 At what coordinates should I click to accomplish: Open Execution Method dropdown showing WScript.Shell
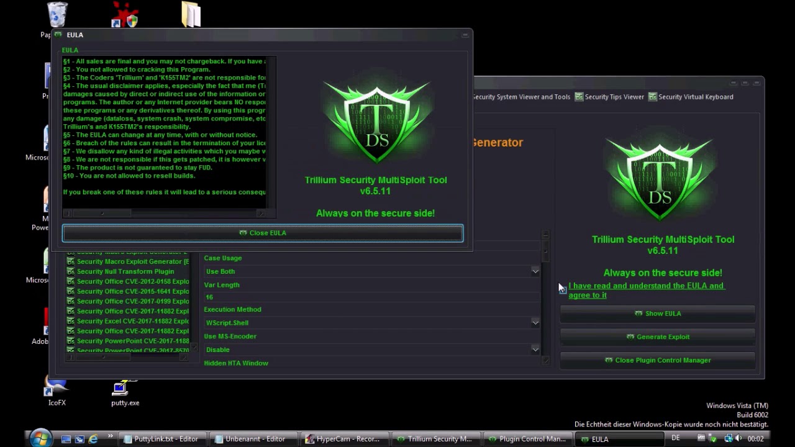372,323
